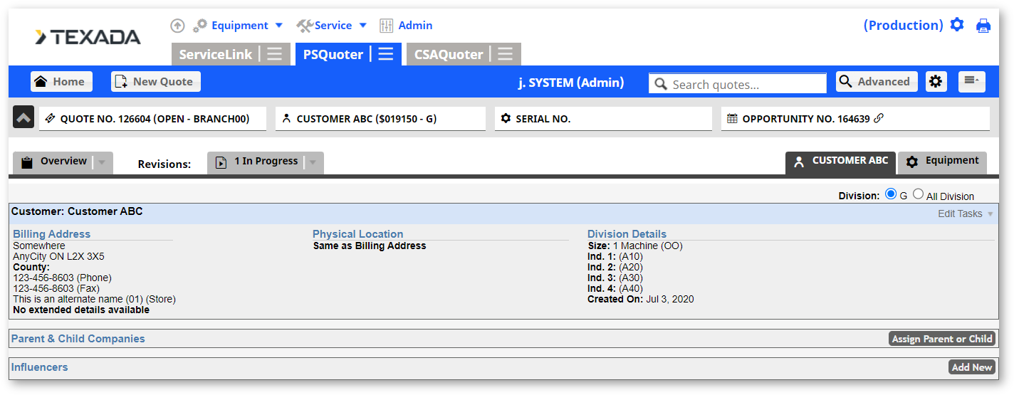Click the phone number 123-456-8603 (Phone)
The width and height of the screenshot is (1014, 395).
tap(63, 278)
